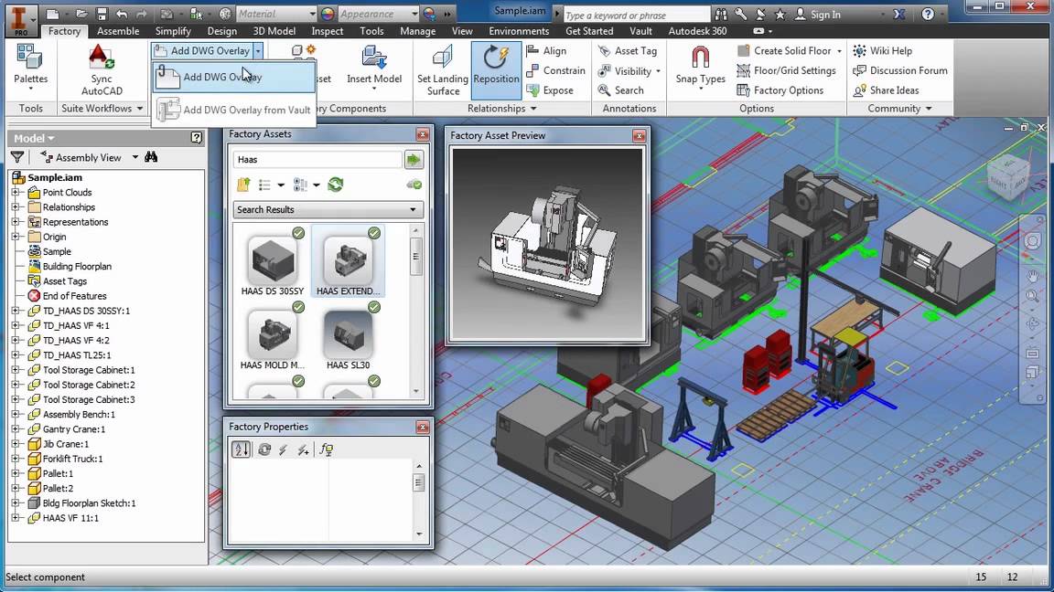Expand the TD_HAAS VF 4:1 node

click(16, 325)
